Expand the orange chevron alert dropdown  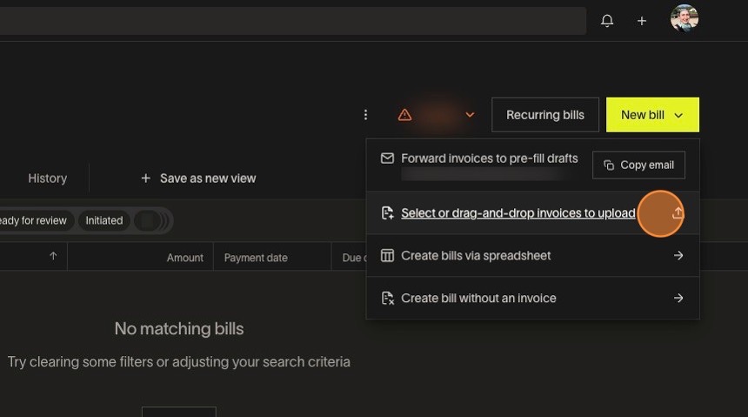pos(470,115)
